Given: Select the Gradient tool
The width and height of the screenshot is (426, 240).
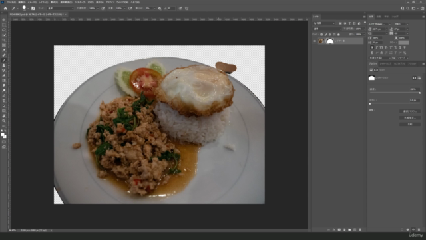Looking at the screenshot, I should 4,81.
